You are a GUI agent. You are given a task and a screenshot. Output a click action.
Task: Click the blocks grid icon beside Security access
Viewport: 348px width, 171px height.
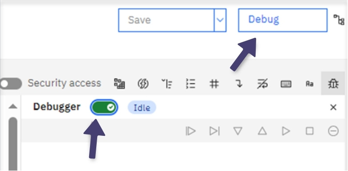(x=119, y=84)
